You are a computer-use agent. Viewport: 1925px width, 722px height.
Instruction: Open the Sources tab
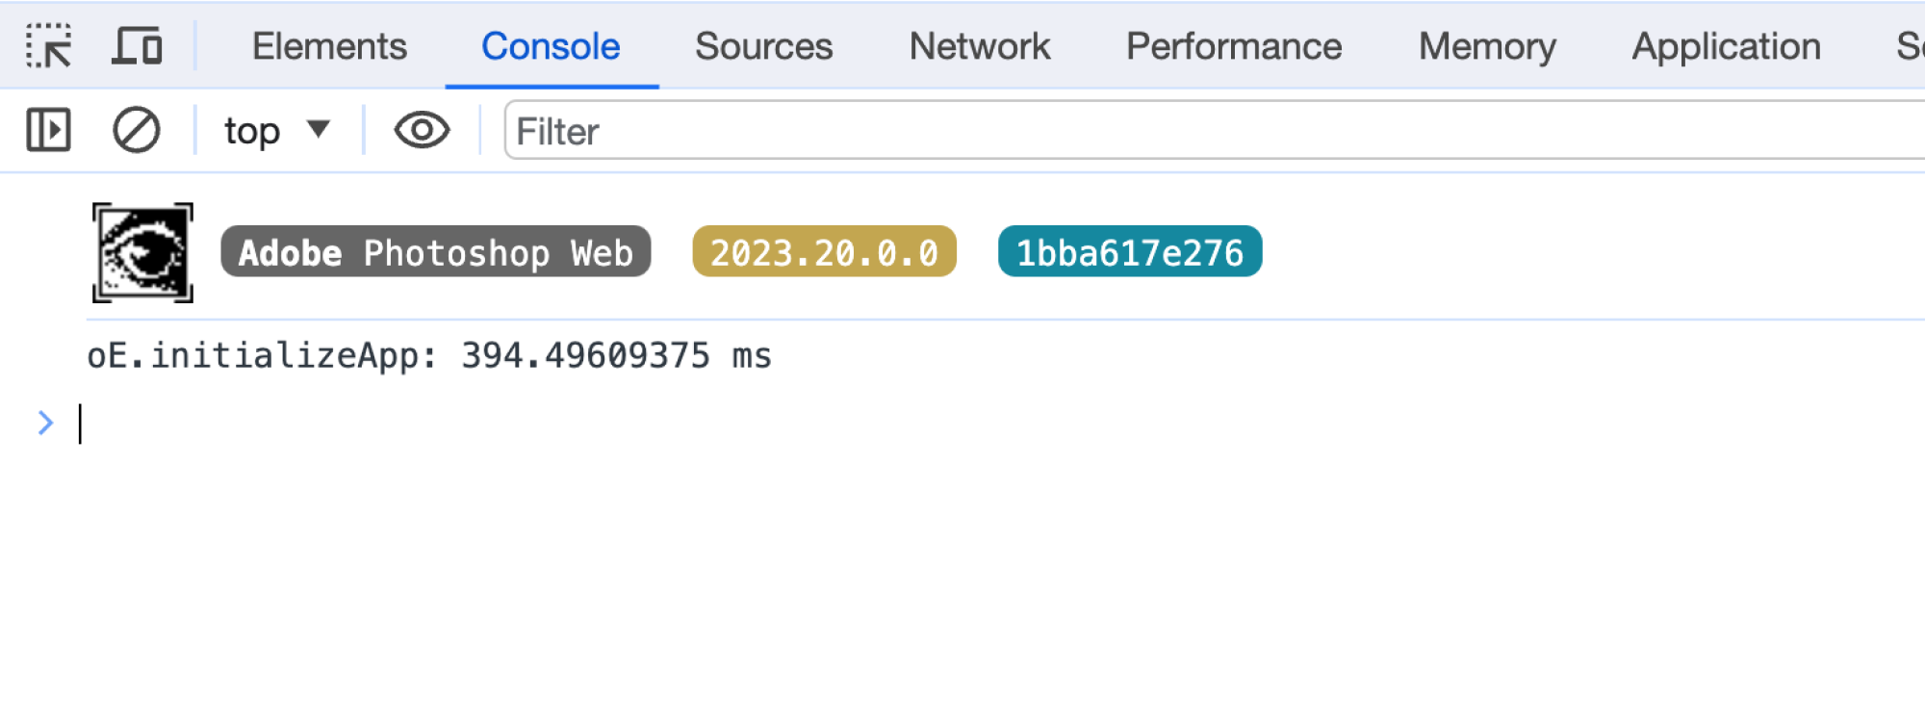(763, 46)
